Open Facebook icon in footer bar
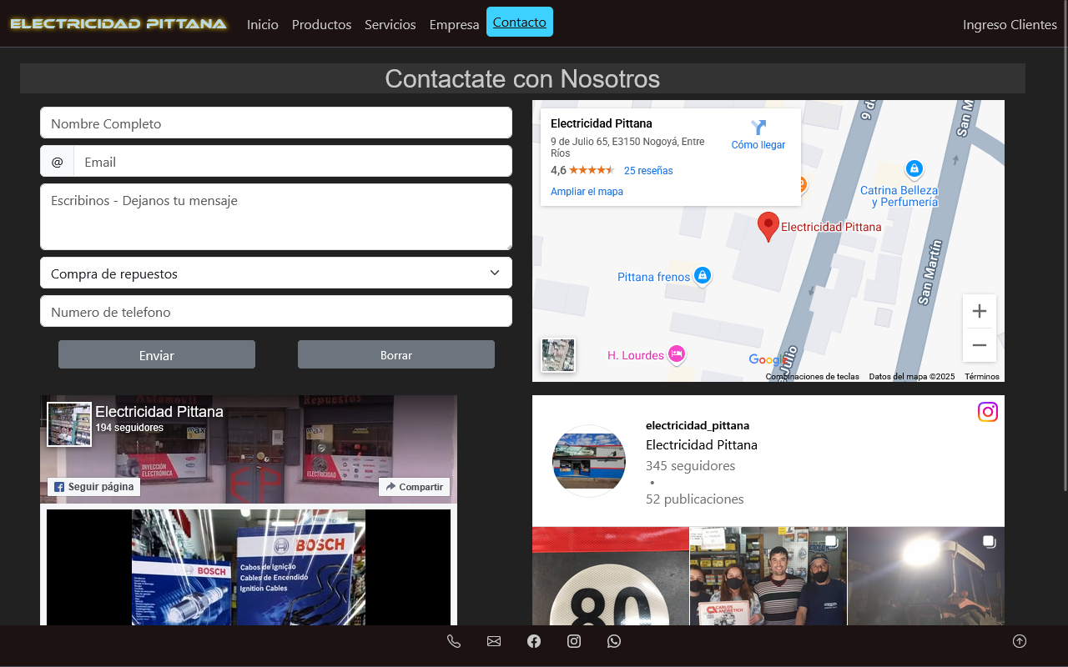1068x667 pixels. coord(534,641)
